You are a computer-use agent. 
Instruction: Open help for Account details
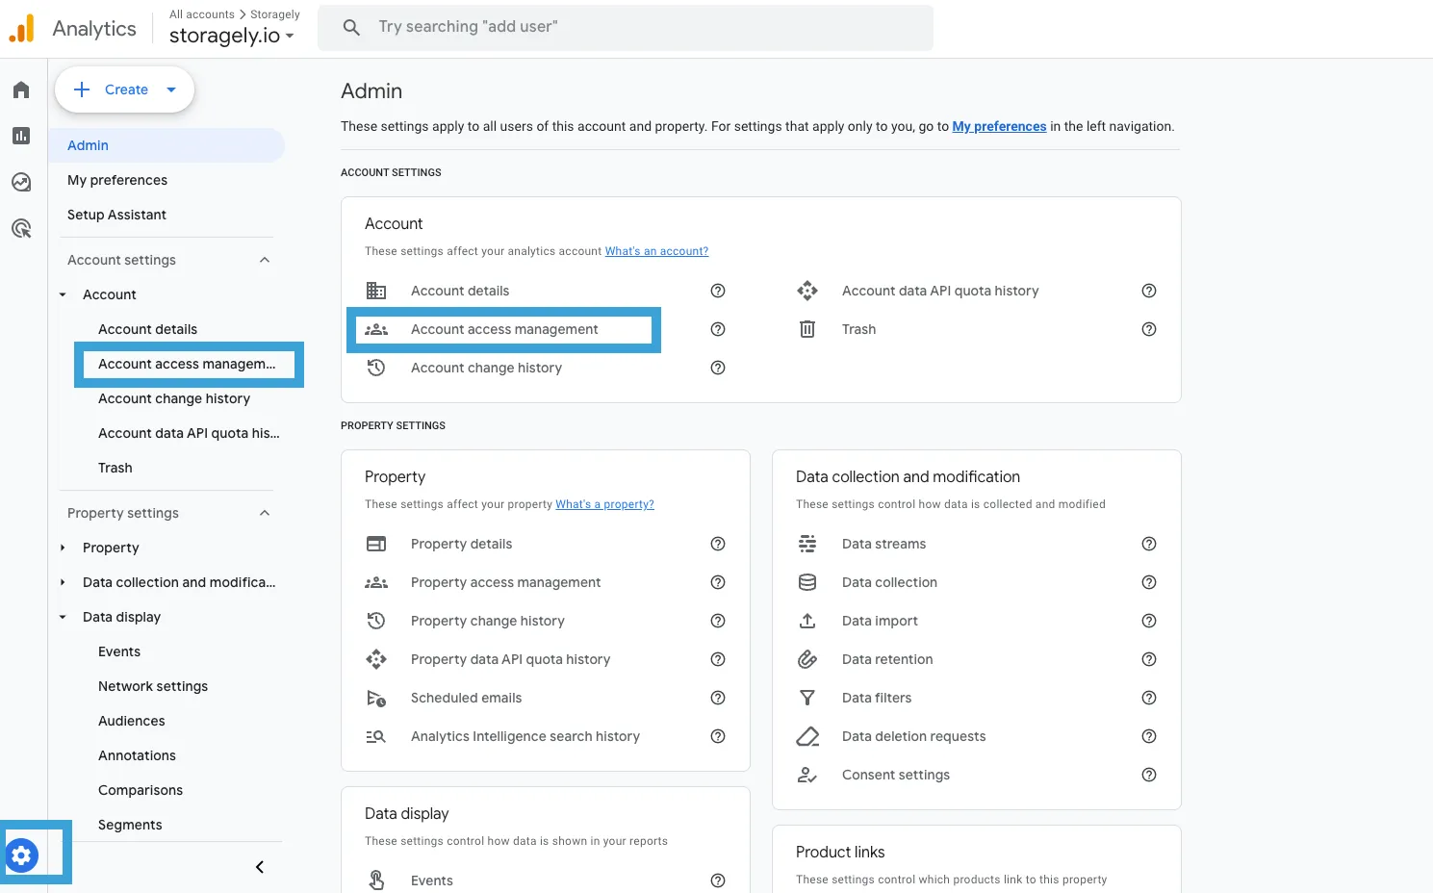tap(718, 291)
